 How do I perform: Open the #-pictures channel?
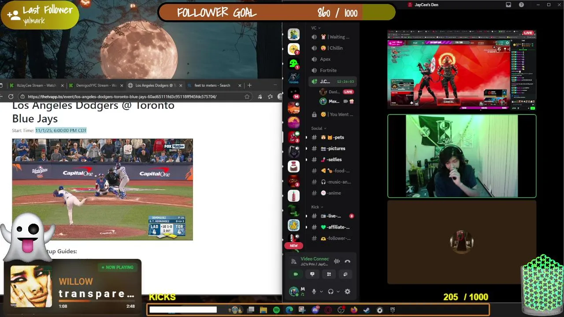(x=333, y=148)
